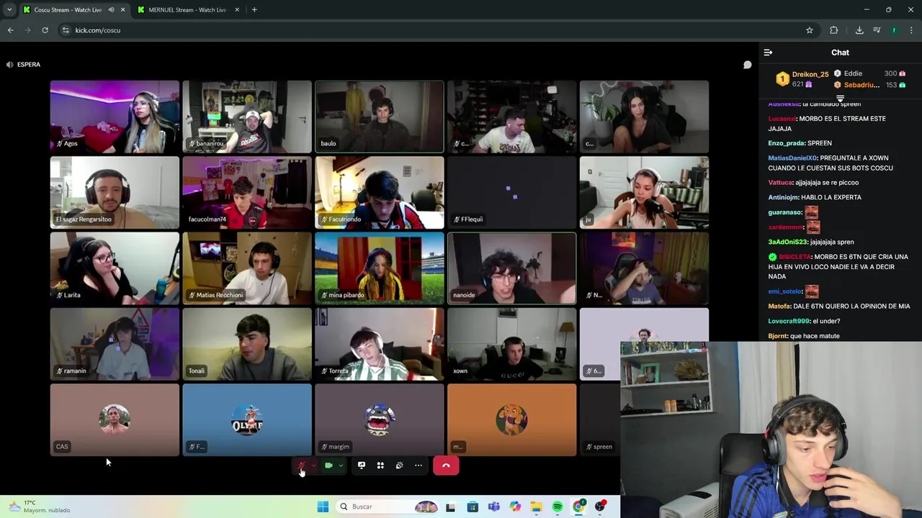This screenshot has width=922, height=518.
Task: Select mina pibardo video tile
Action: (380, 268)
